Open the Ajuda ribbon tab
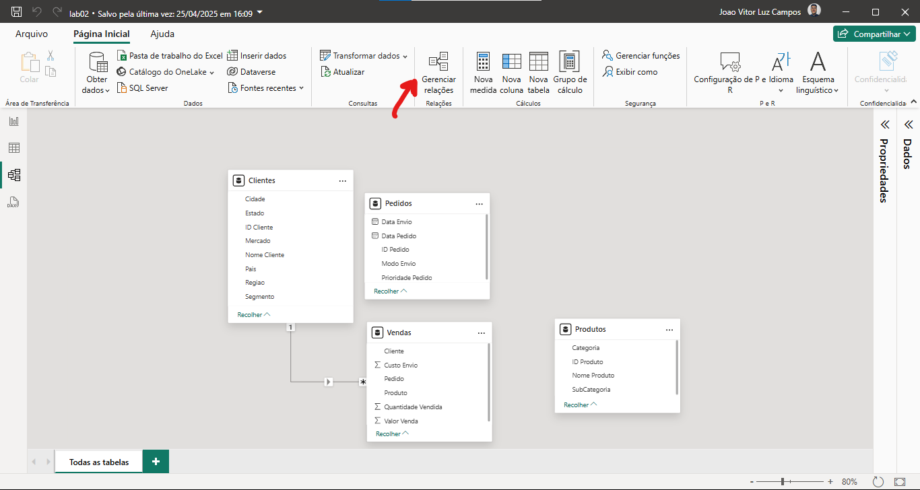 (162, 34)
